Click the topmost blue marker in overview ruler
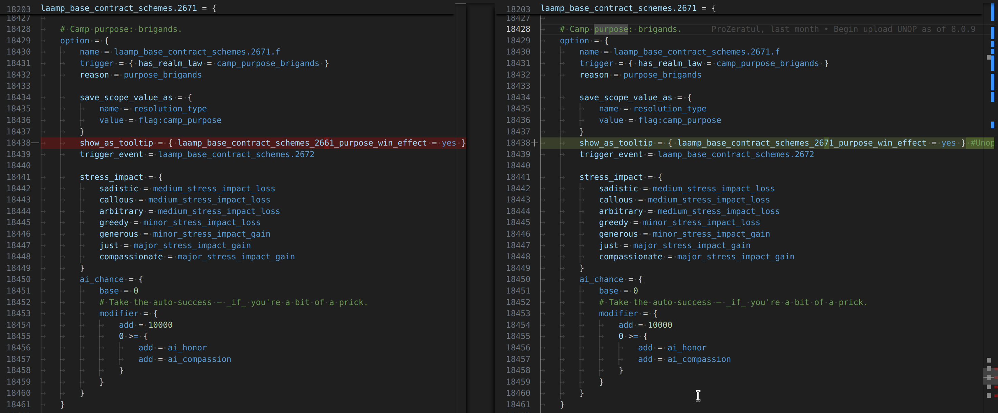Viewport: 998px width, 413px height. (992, 12)
